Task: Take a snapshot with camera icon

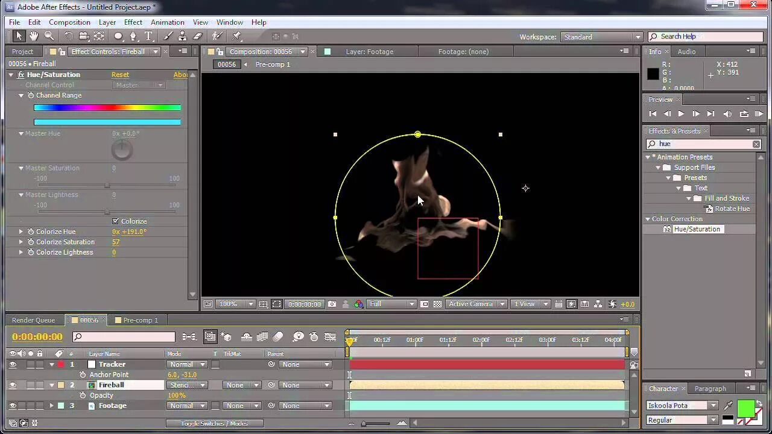Action: click(x=332, y=304)
